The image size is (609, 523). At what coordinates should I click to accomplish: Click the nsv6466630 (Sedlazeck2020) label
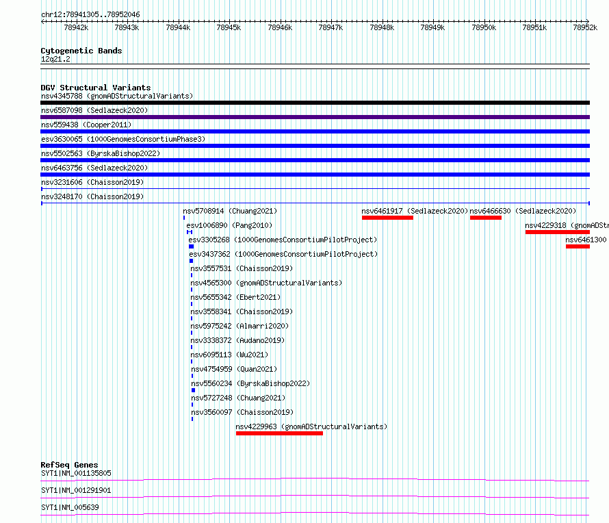pos(523,211)
